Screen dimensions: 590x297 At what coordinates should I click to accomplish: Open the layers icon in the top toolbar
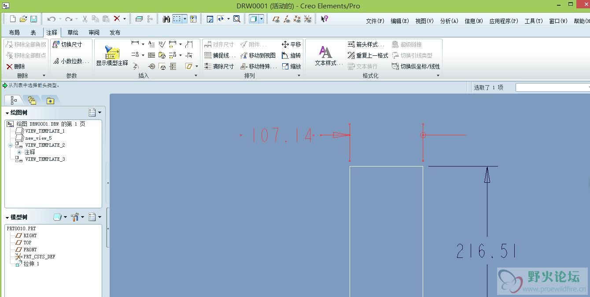pos(139,19)
